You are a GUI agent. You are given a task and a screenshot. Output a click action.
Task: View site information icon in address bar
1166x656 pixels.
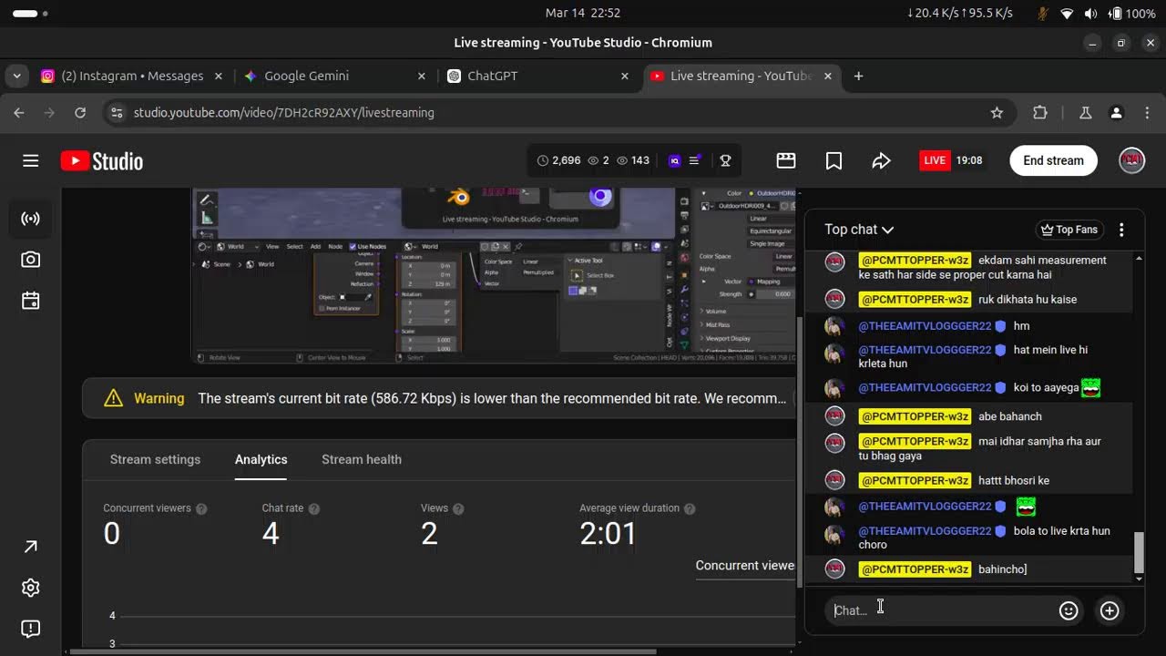click(x=116, y=113)
